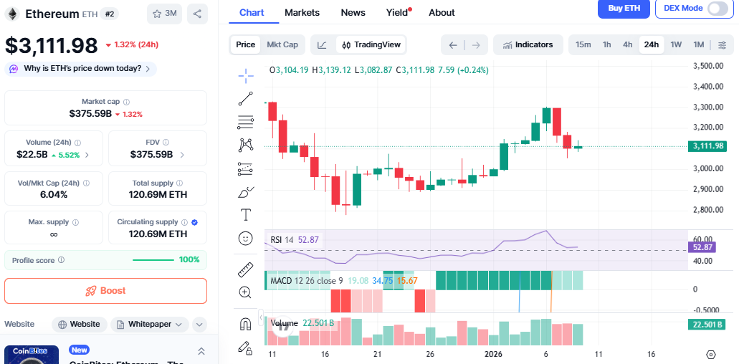This screenshot has width=739, height=364.
Task: Enable the magnet snap tool
Action: 246,323
